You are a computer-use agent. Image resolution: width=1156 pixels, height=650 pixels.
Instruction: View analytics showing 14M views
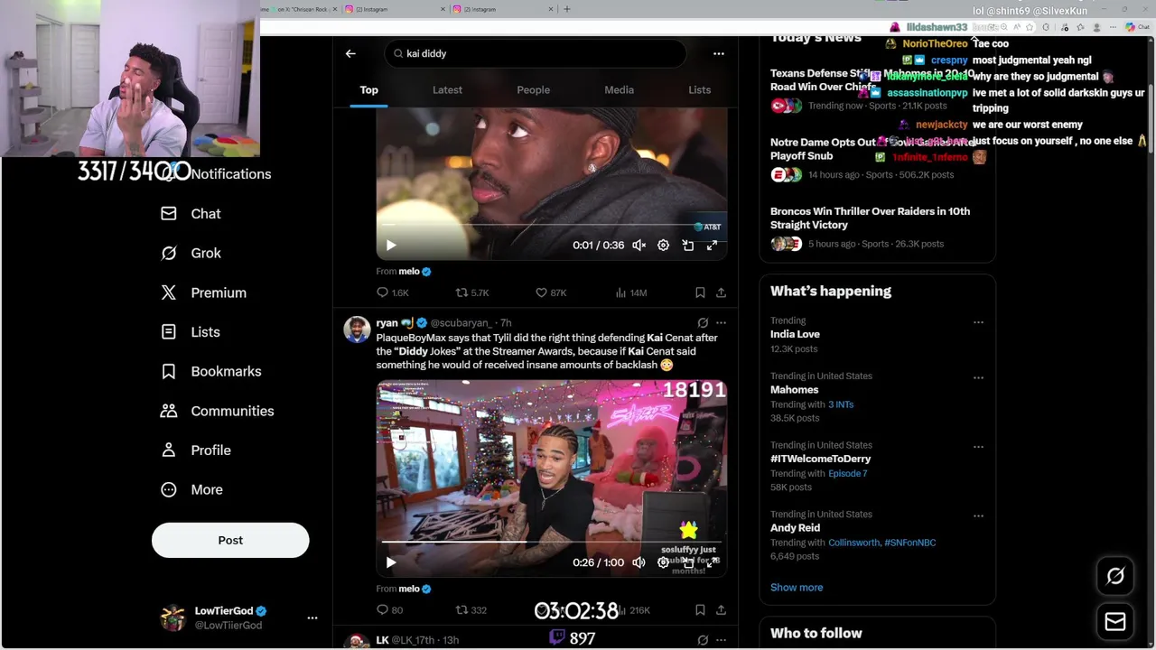coord(630,292)
